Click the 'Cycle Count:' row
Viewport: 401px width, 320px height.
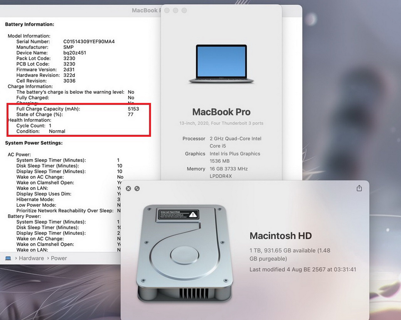[x=34, y=126]
